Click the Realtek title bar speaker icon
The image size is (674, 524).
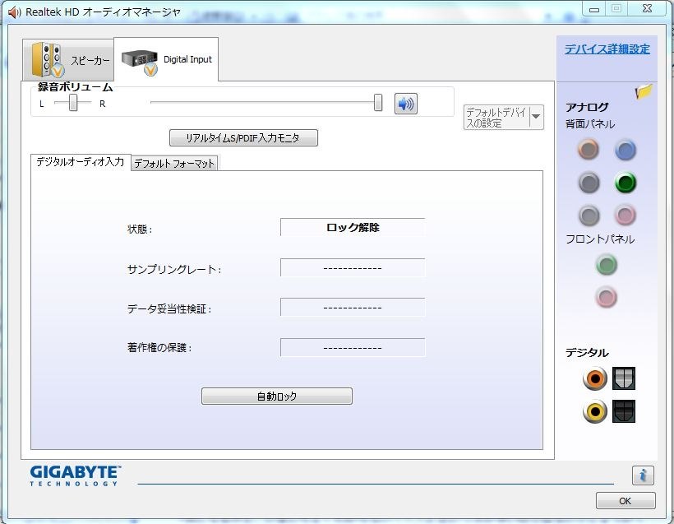coord(14,12)
